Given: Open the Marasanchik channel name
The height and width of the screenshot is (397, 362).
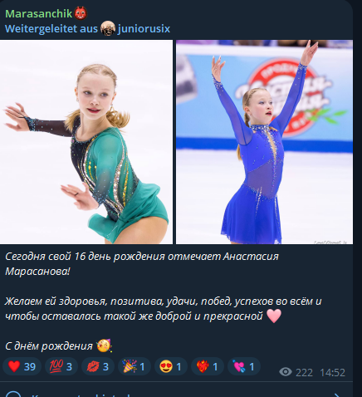Looking at the screenshot, I should pyautogui.click(x=38, y=14).
